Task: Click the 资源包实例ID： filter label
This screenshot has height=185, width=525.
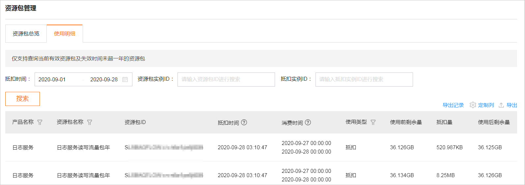Action: coord(156,79)
